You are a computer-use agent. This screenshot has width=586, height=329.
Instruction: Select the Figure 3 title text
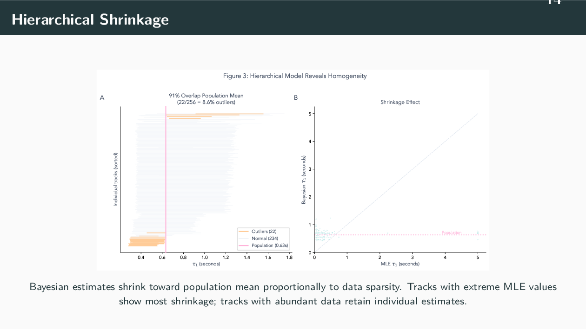tap(295, 76)
